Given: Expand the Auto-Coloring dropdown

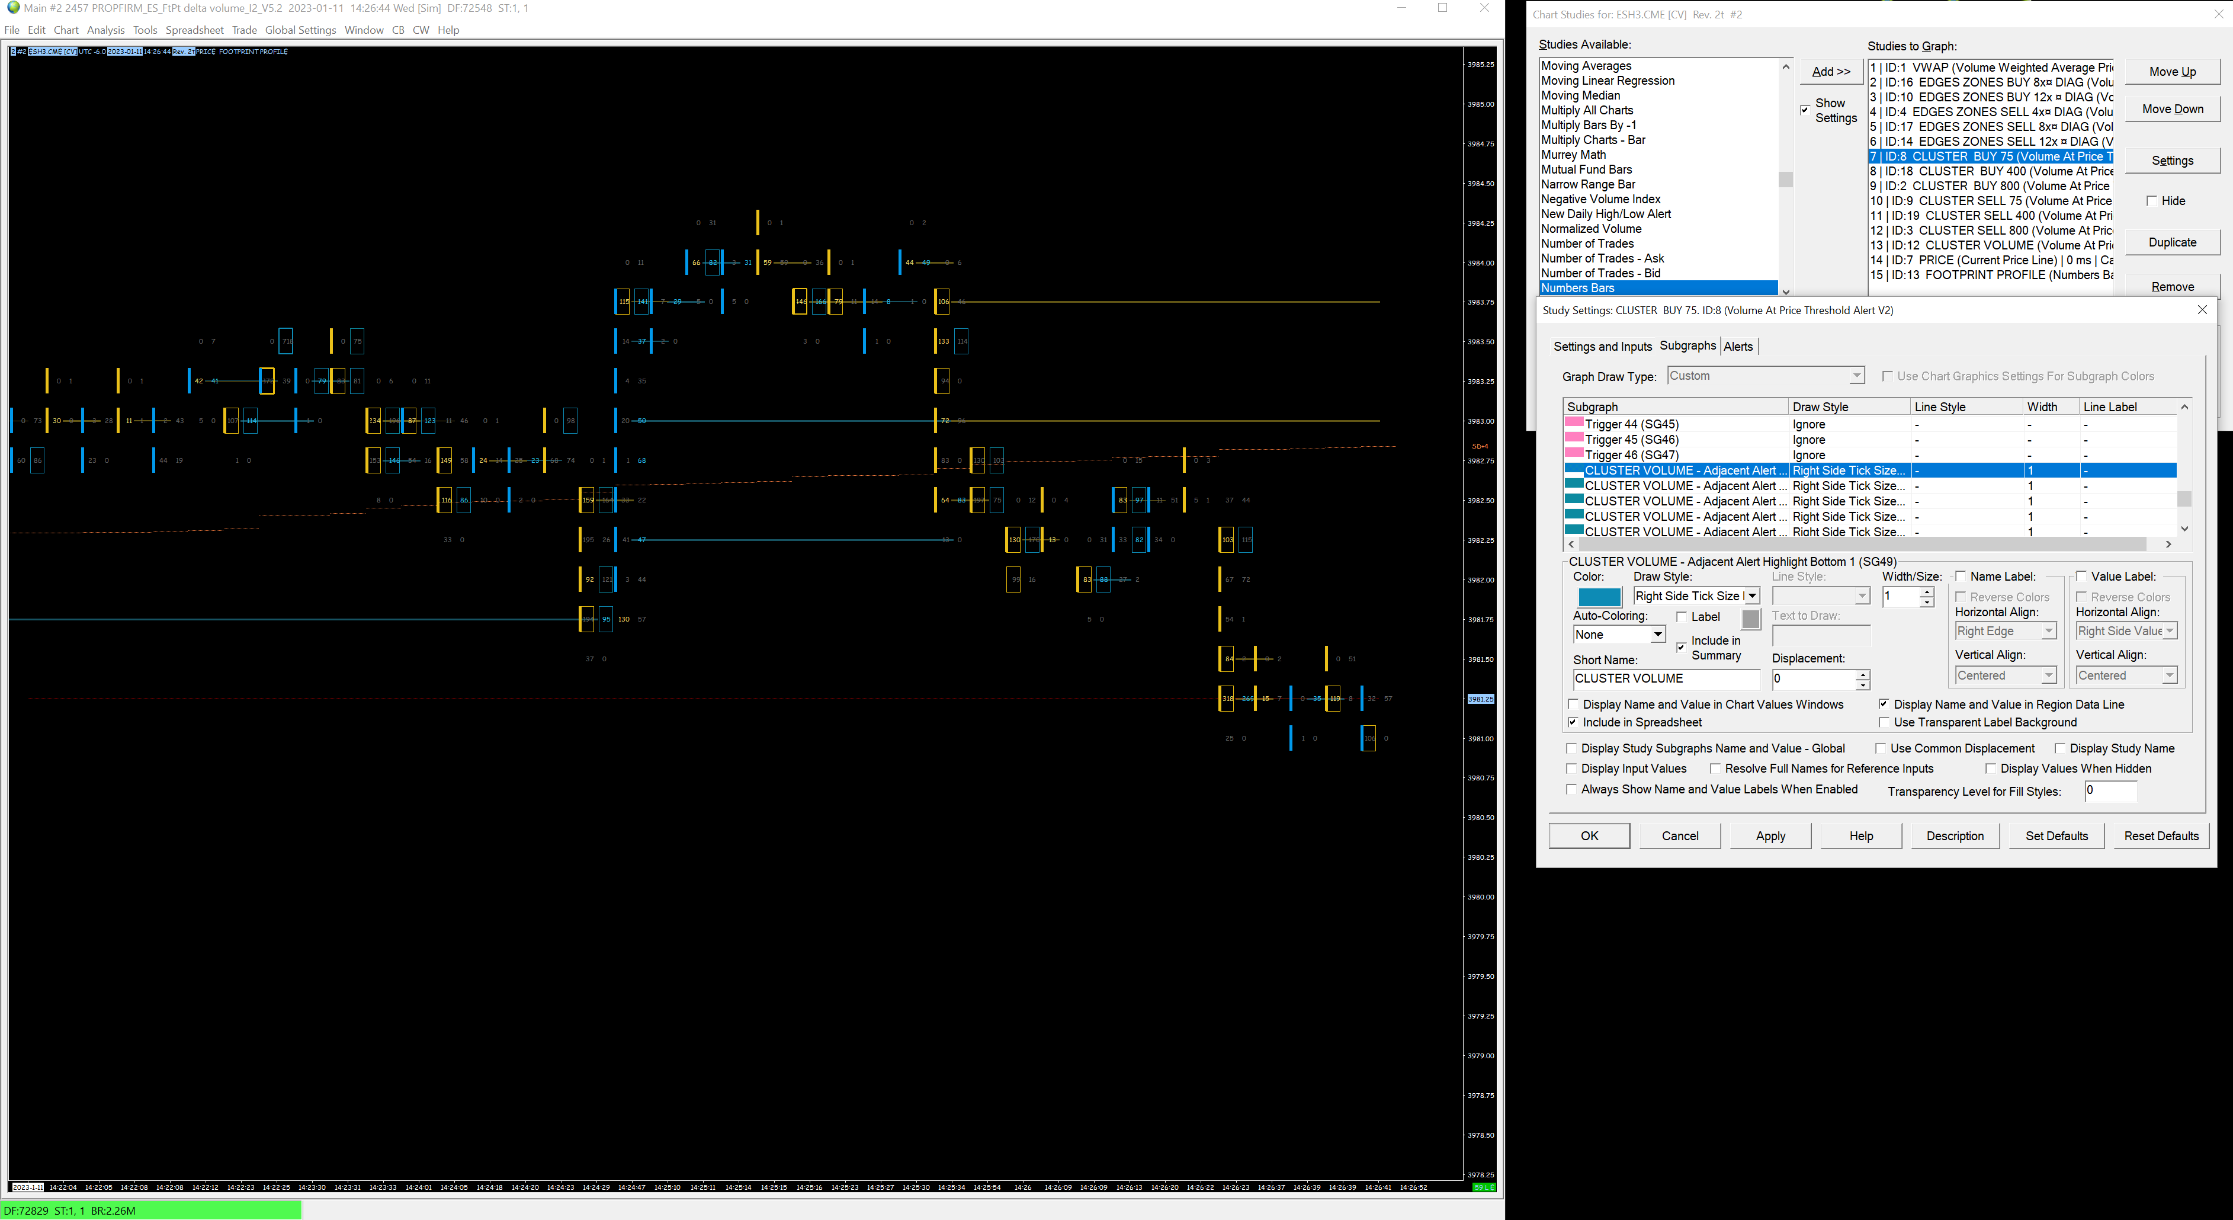Looking at the screenshot, I should tap(1657, 635).
